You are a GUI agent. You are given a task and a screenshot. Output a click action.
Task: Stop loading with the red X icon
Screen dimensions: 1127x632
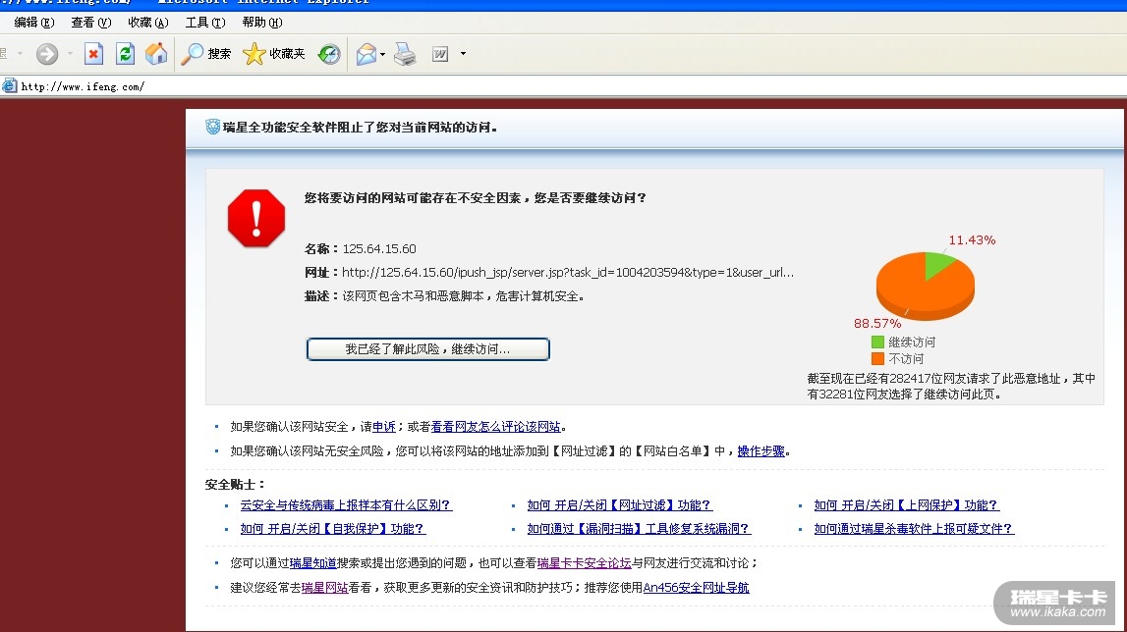[93, 54]
